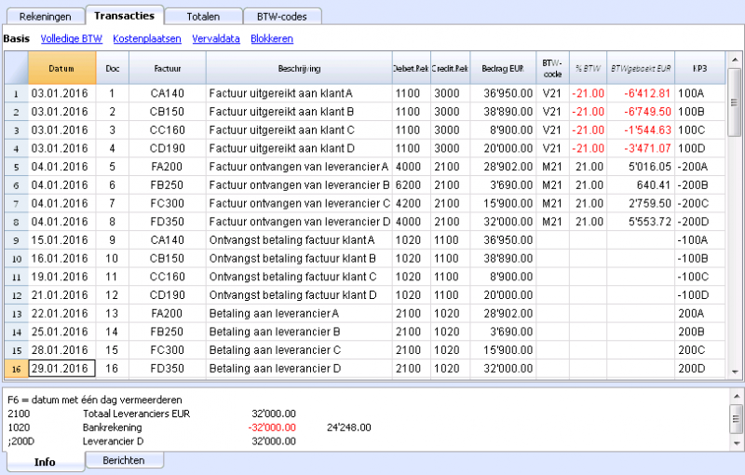Click the Credit.Rek column header
Screen dimensions: 745x475
tap(450, 68)
